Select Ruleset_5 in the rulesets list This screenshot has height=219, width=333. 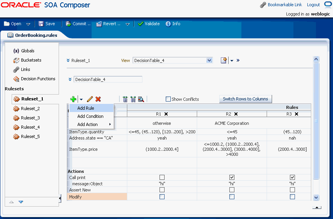coord(26,136)
